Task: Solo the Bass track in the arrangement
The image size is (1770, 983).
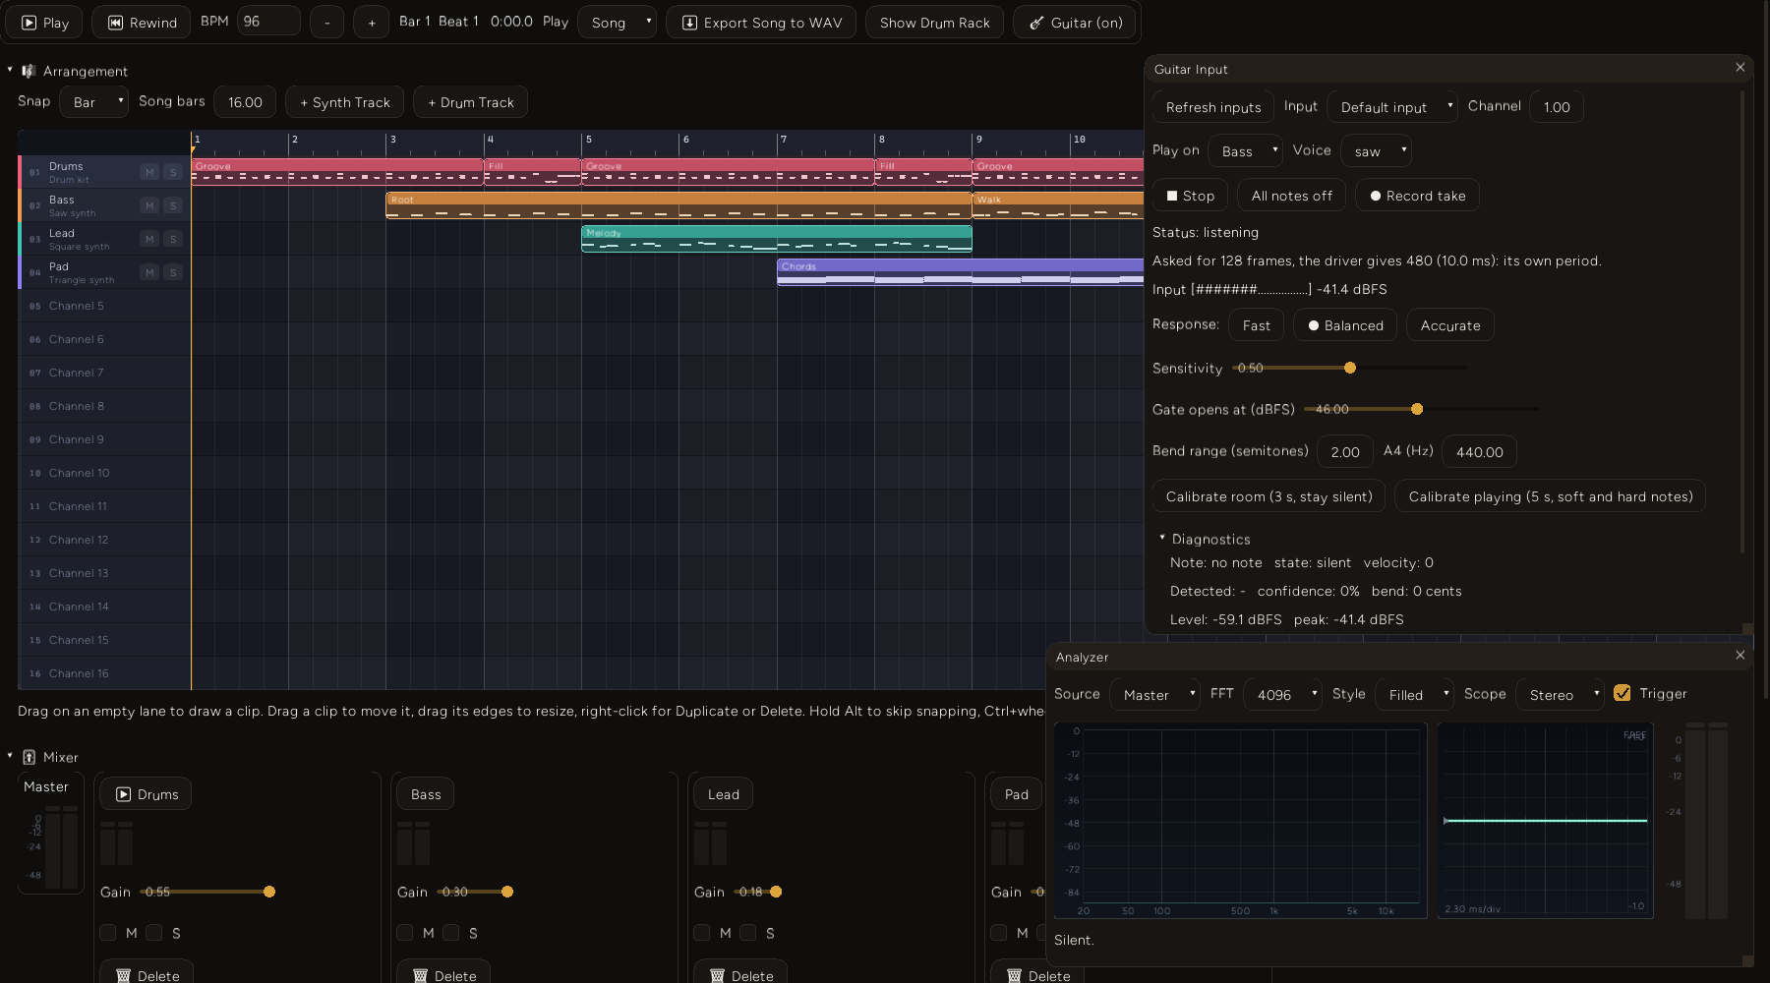Action: pyautogui.click(x=173, y=205)
